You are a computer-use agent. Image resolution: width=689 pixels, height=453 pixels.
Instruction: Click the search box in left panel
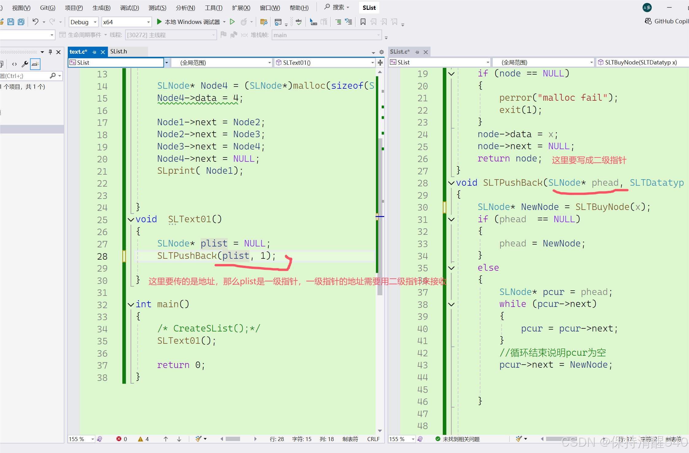tap(25, 76)
